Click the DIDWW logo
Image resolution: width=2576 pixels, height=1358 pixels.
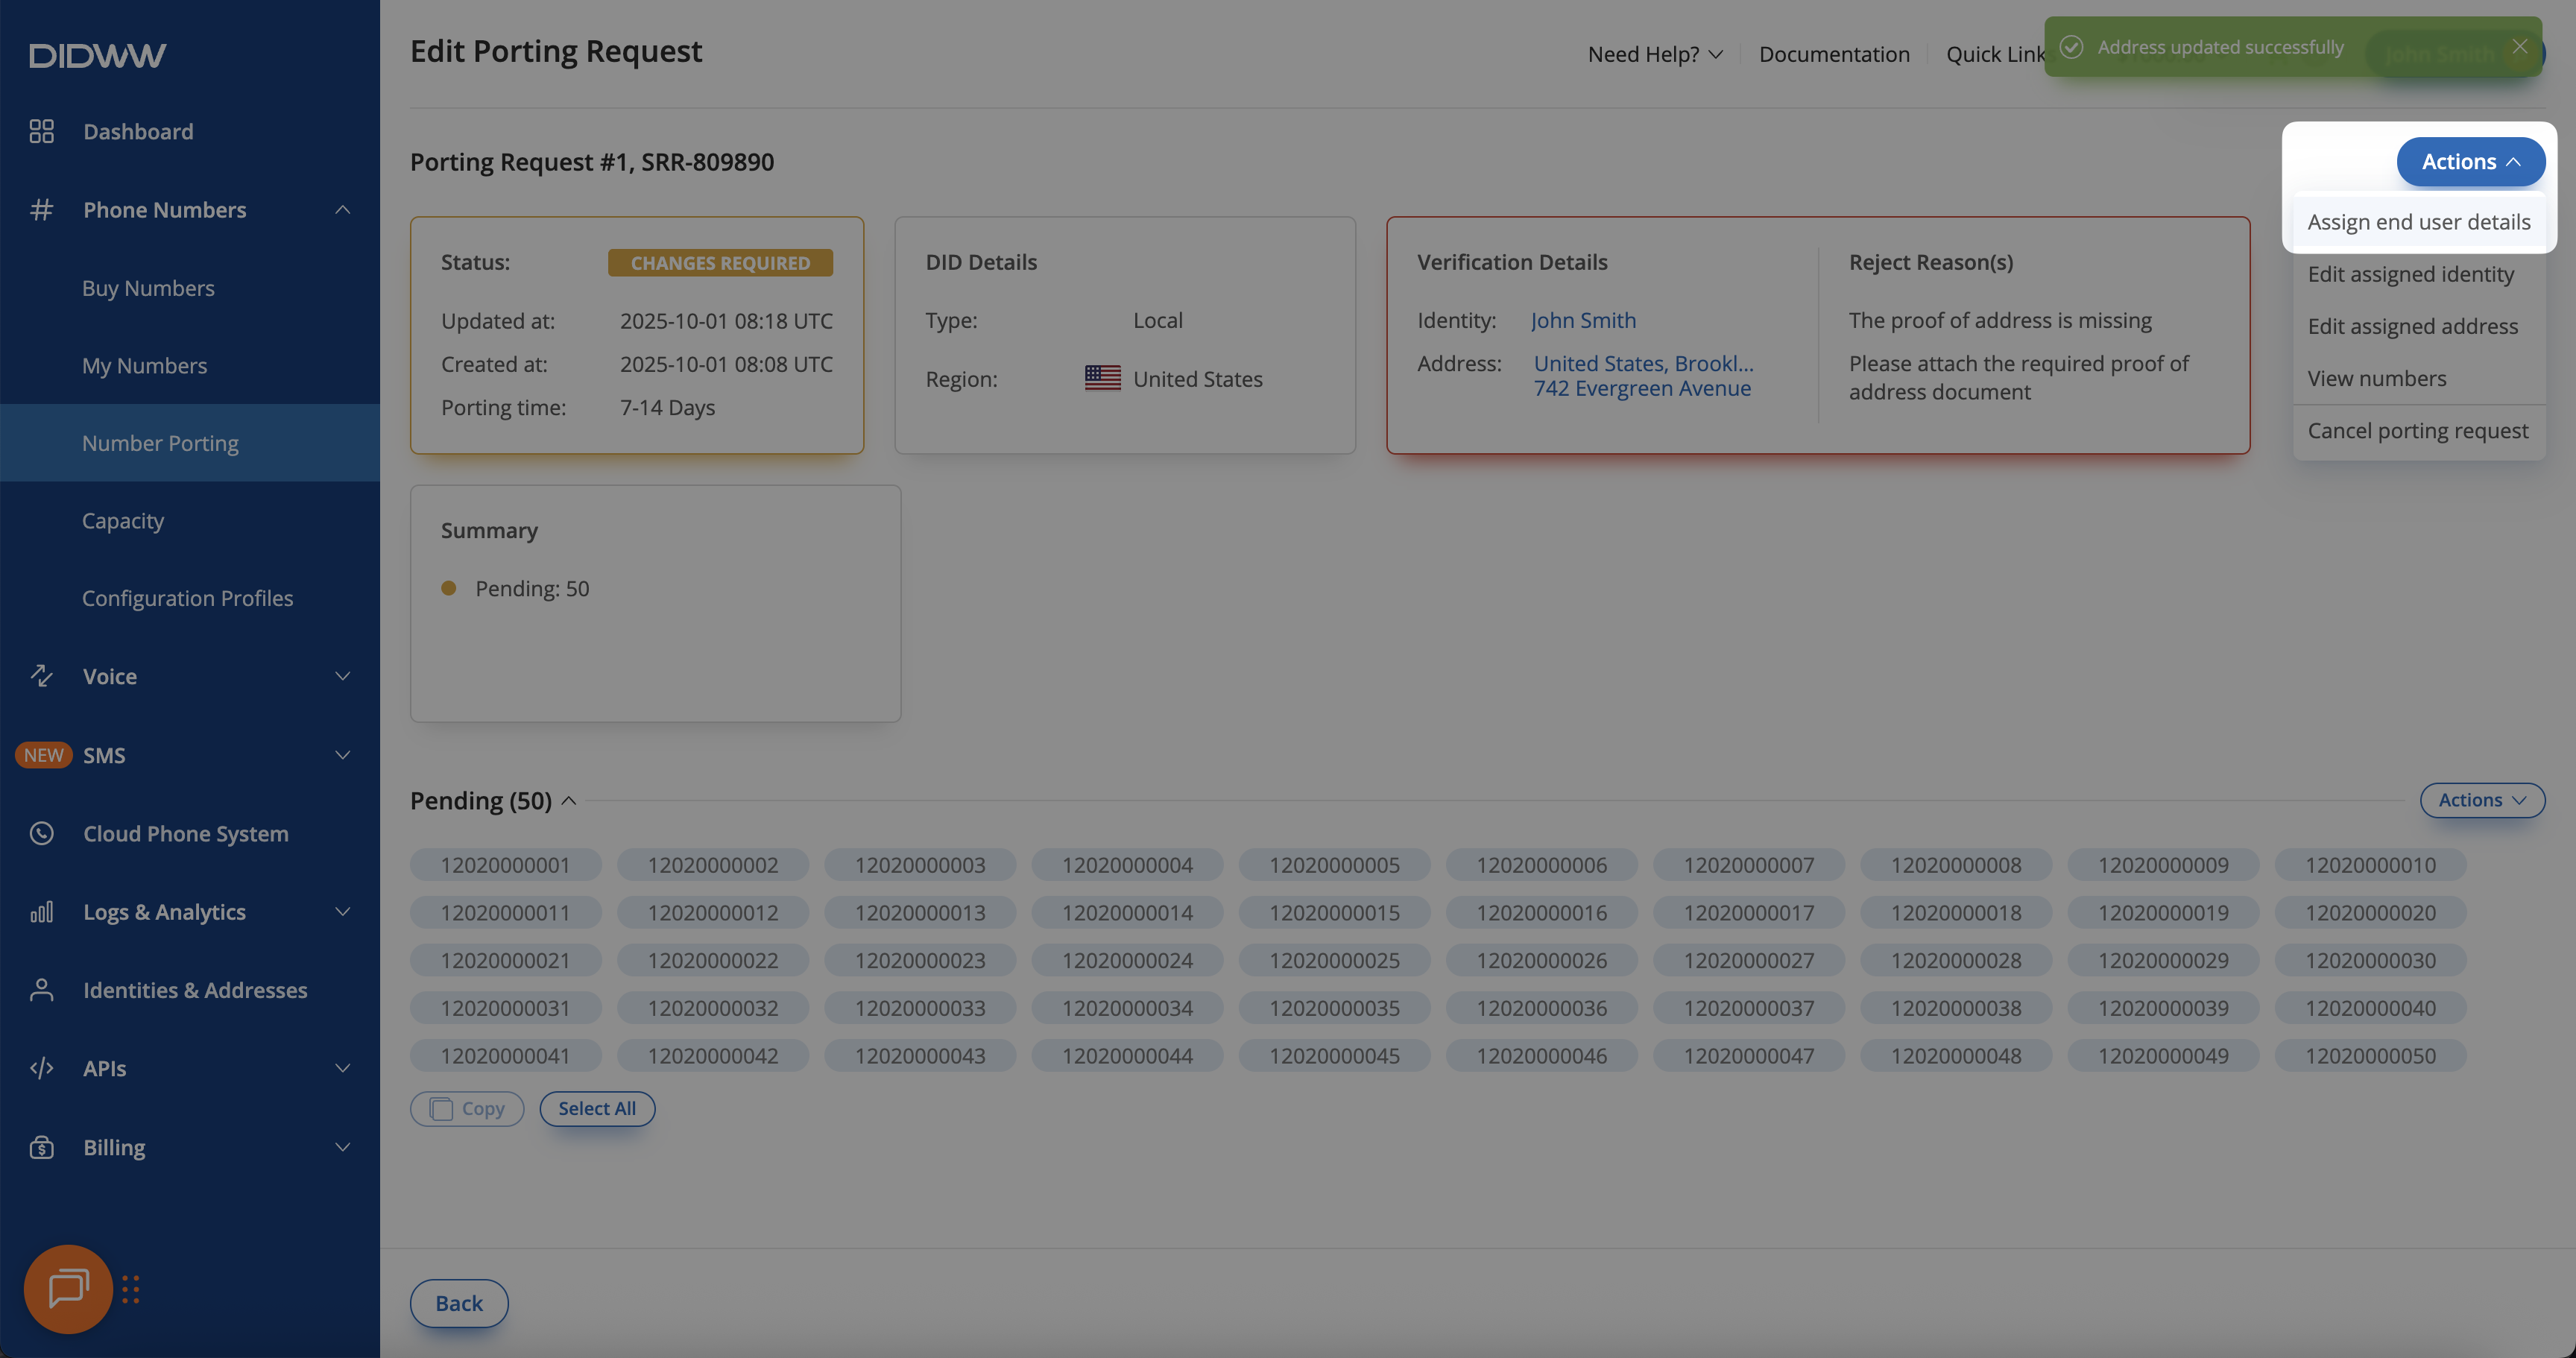[97, 55]
